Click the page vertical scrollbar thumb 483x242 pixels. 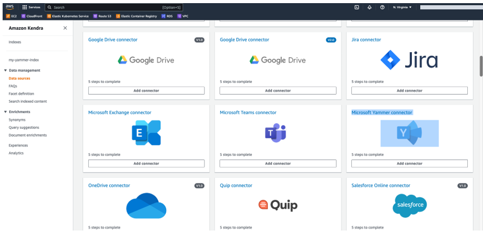(481, 66)
